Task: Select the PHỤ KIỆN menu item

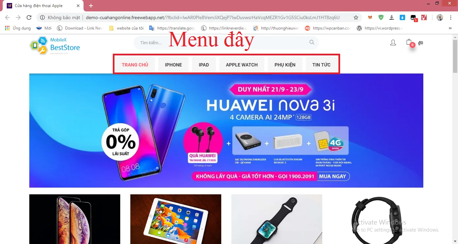Action: click(285, 65)
